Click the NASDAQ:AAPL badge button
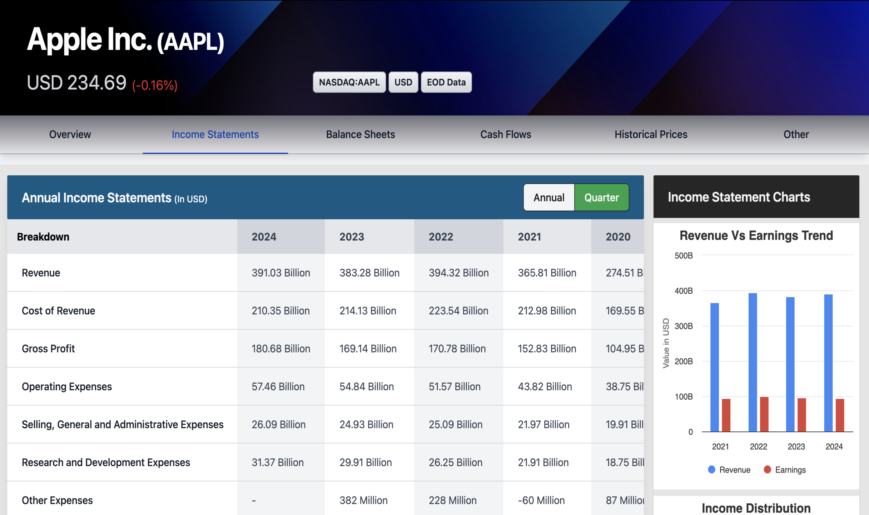 tap(349, 82)
